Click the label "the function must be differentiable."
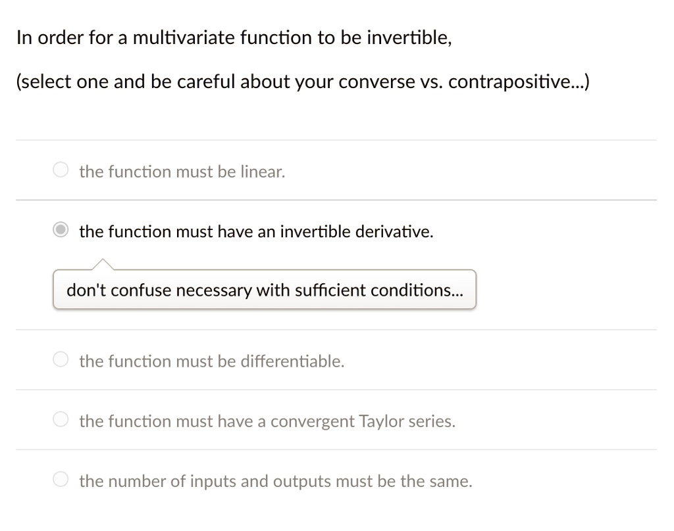The image size is (674, 531). (212, 361)
